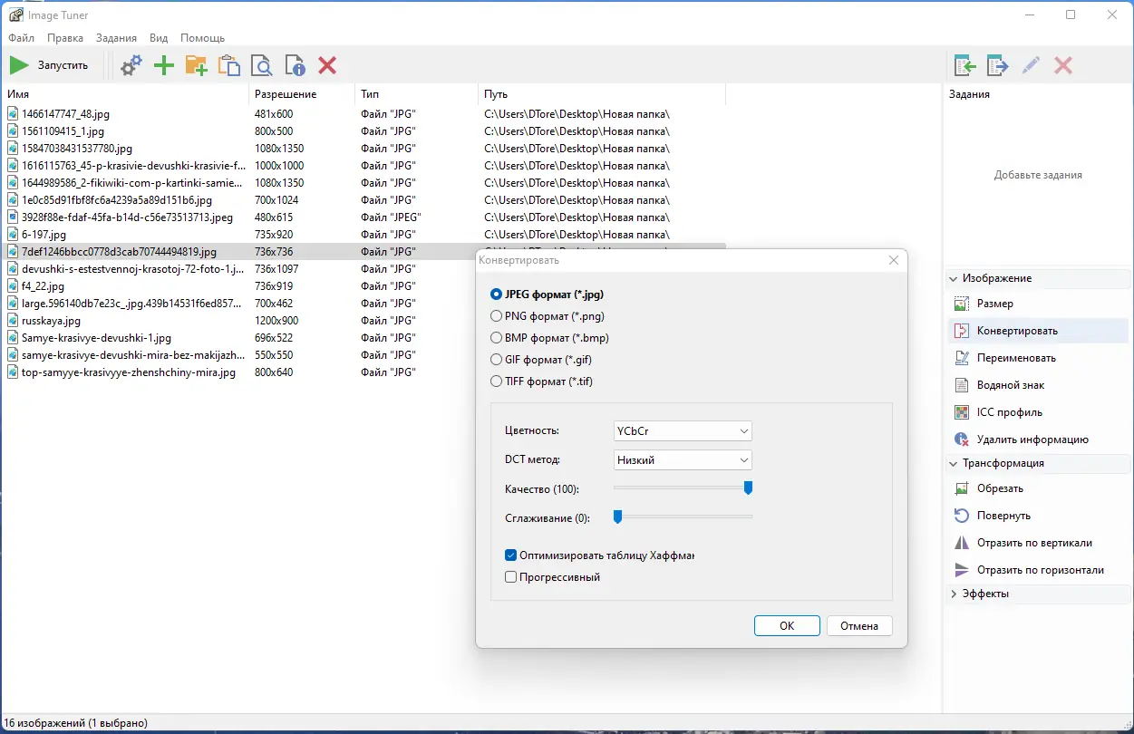1134x734 pixels.
Task: Open the Вид menu
Action: click(x=159, y=38)
